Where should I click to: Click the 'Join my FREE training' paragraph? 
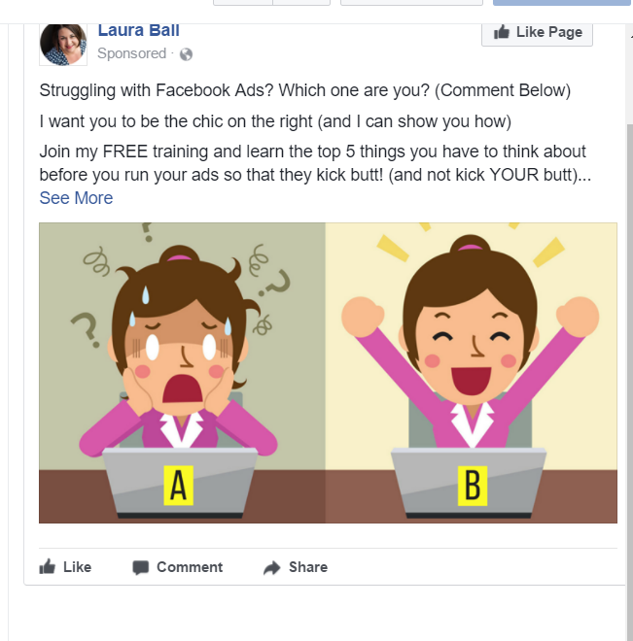tap(315, 163)
